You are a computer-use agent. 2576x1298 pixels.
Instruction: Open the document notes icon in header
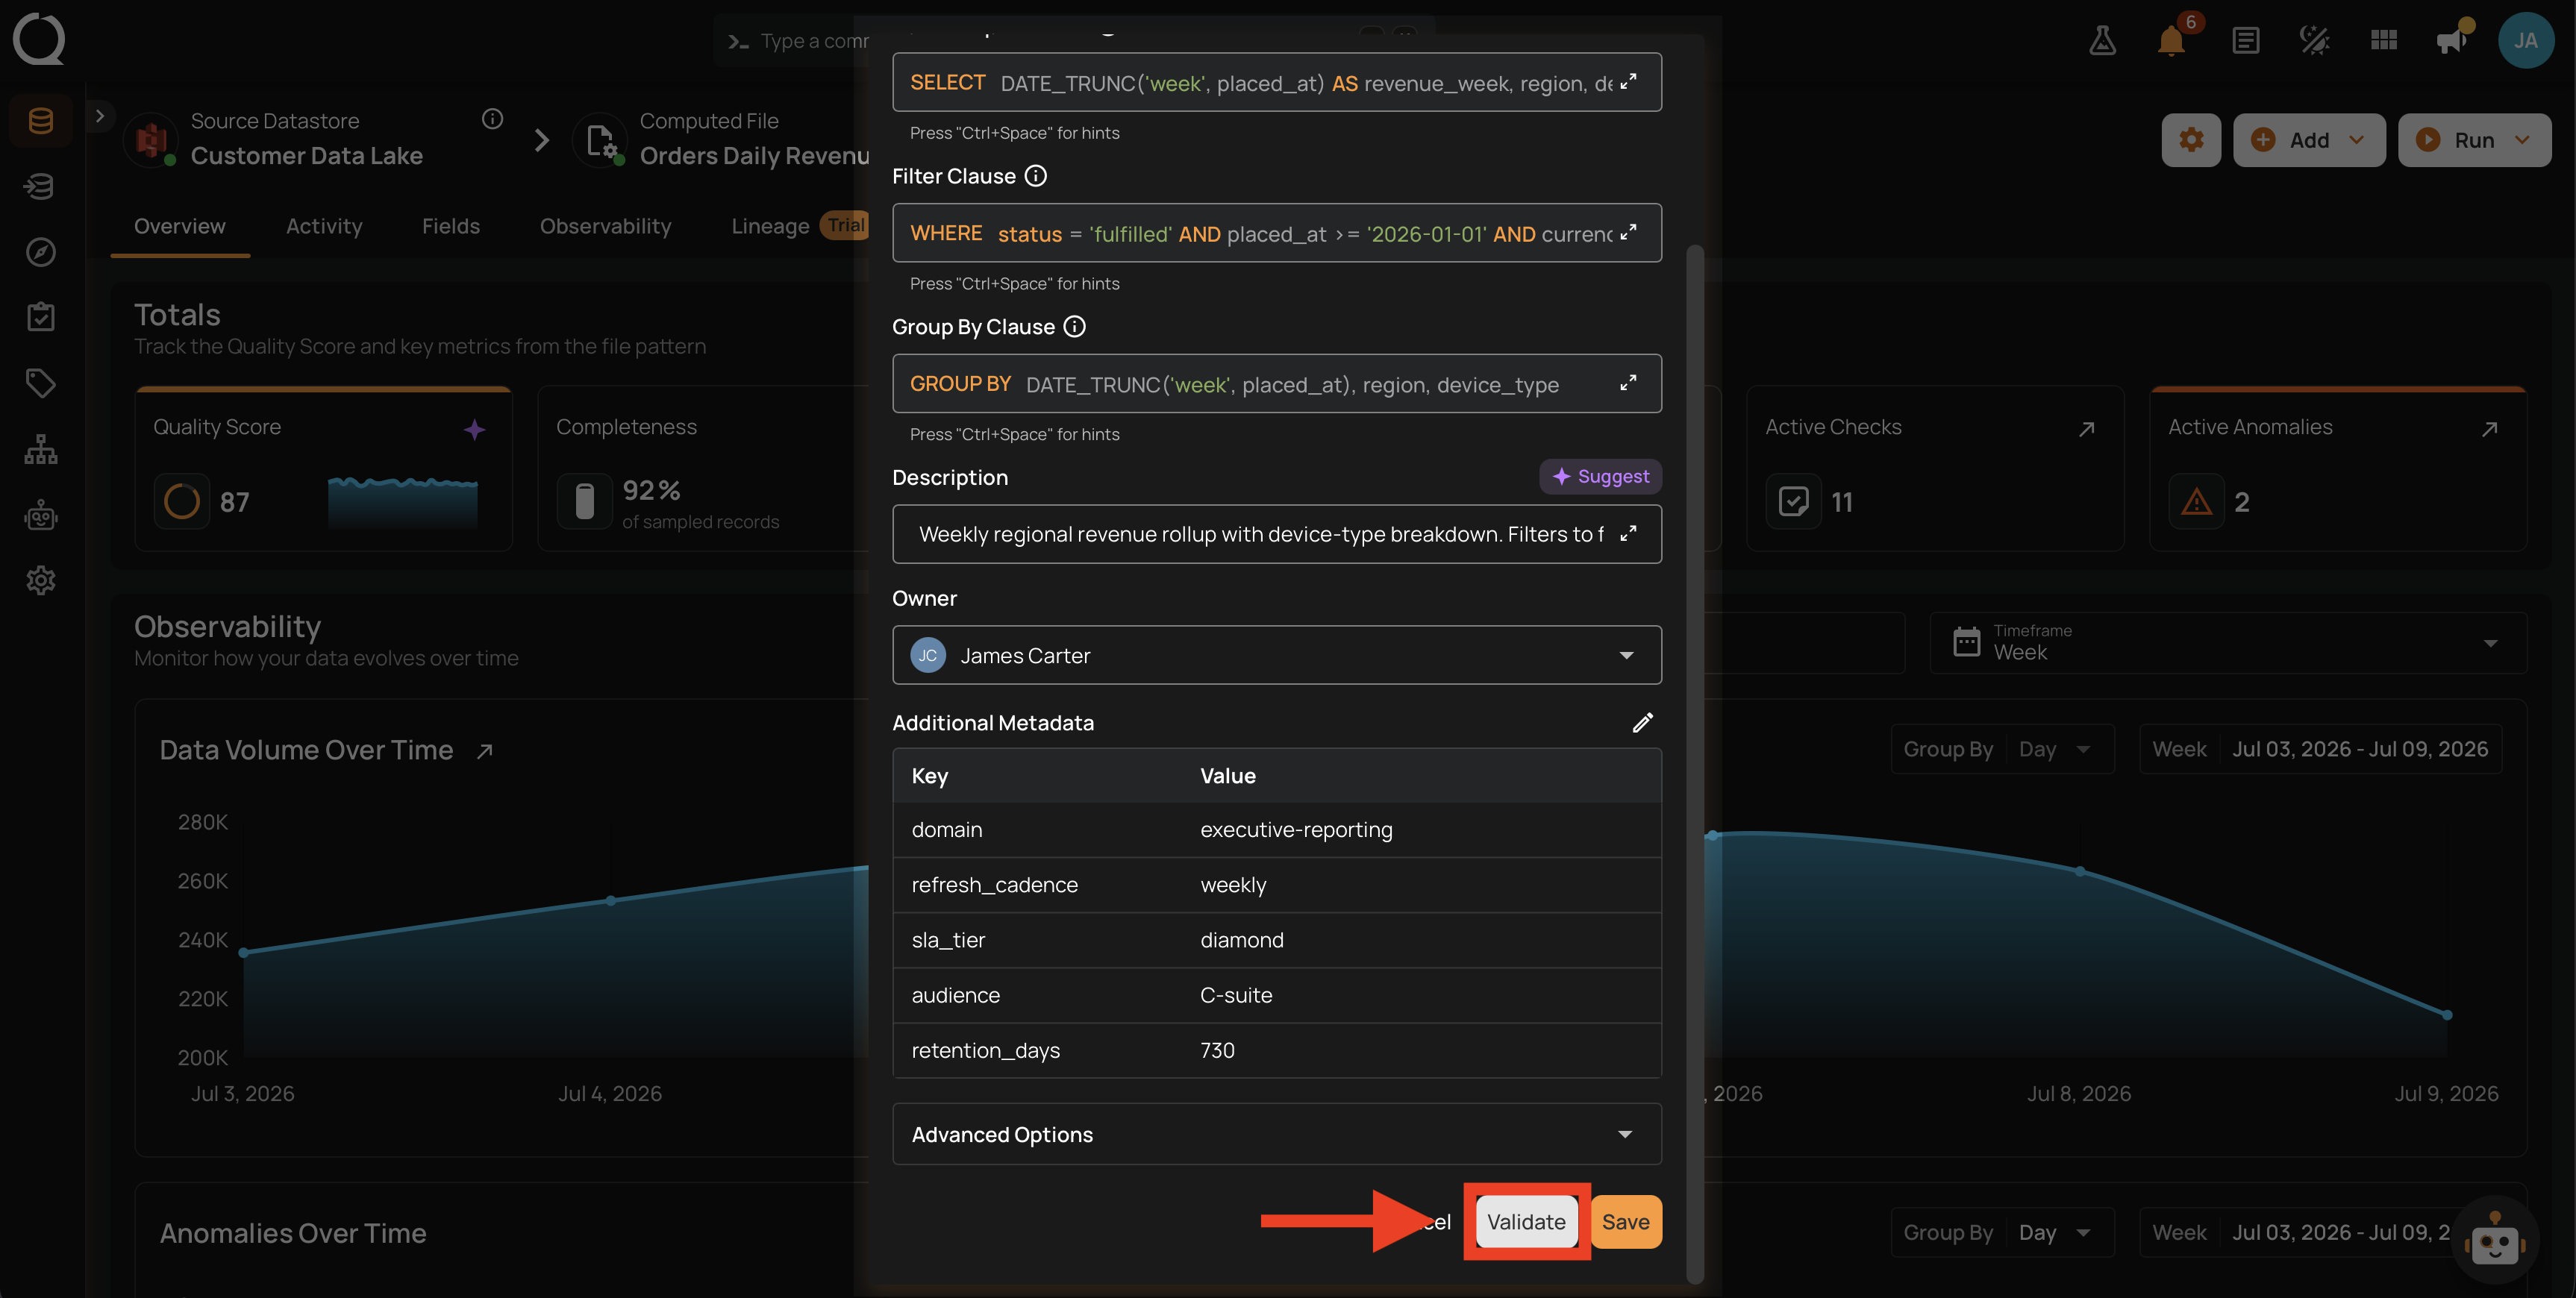point(2245,40)
